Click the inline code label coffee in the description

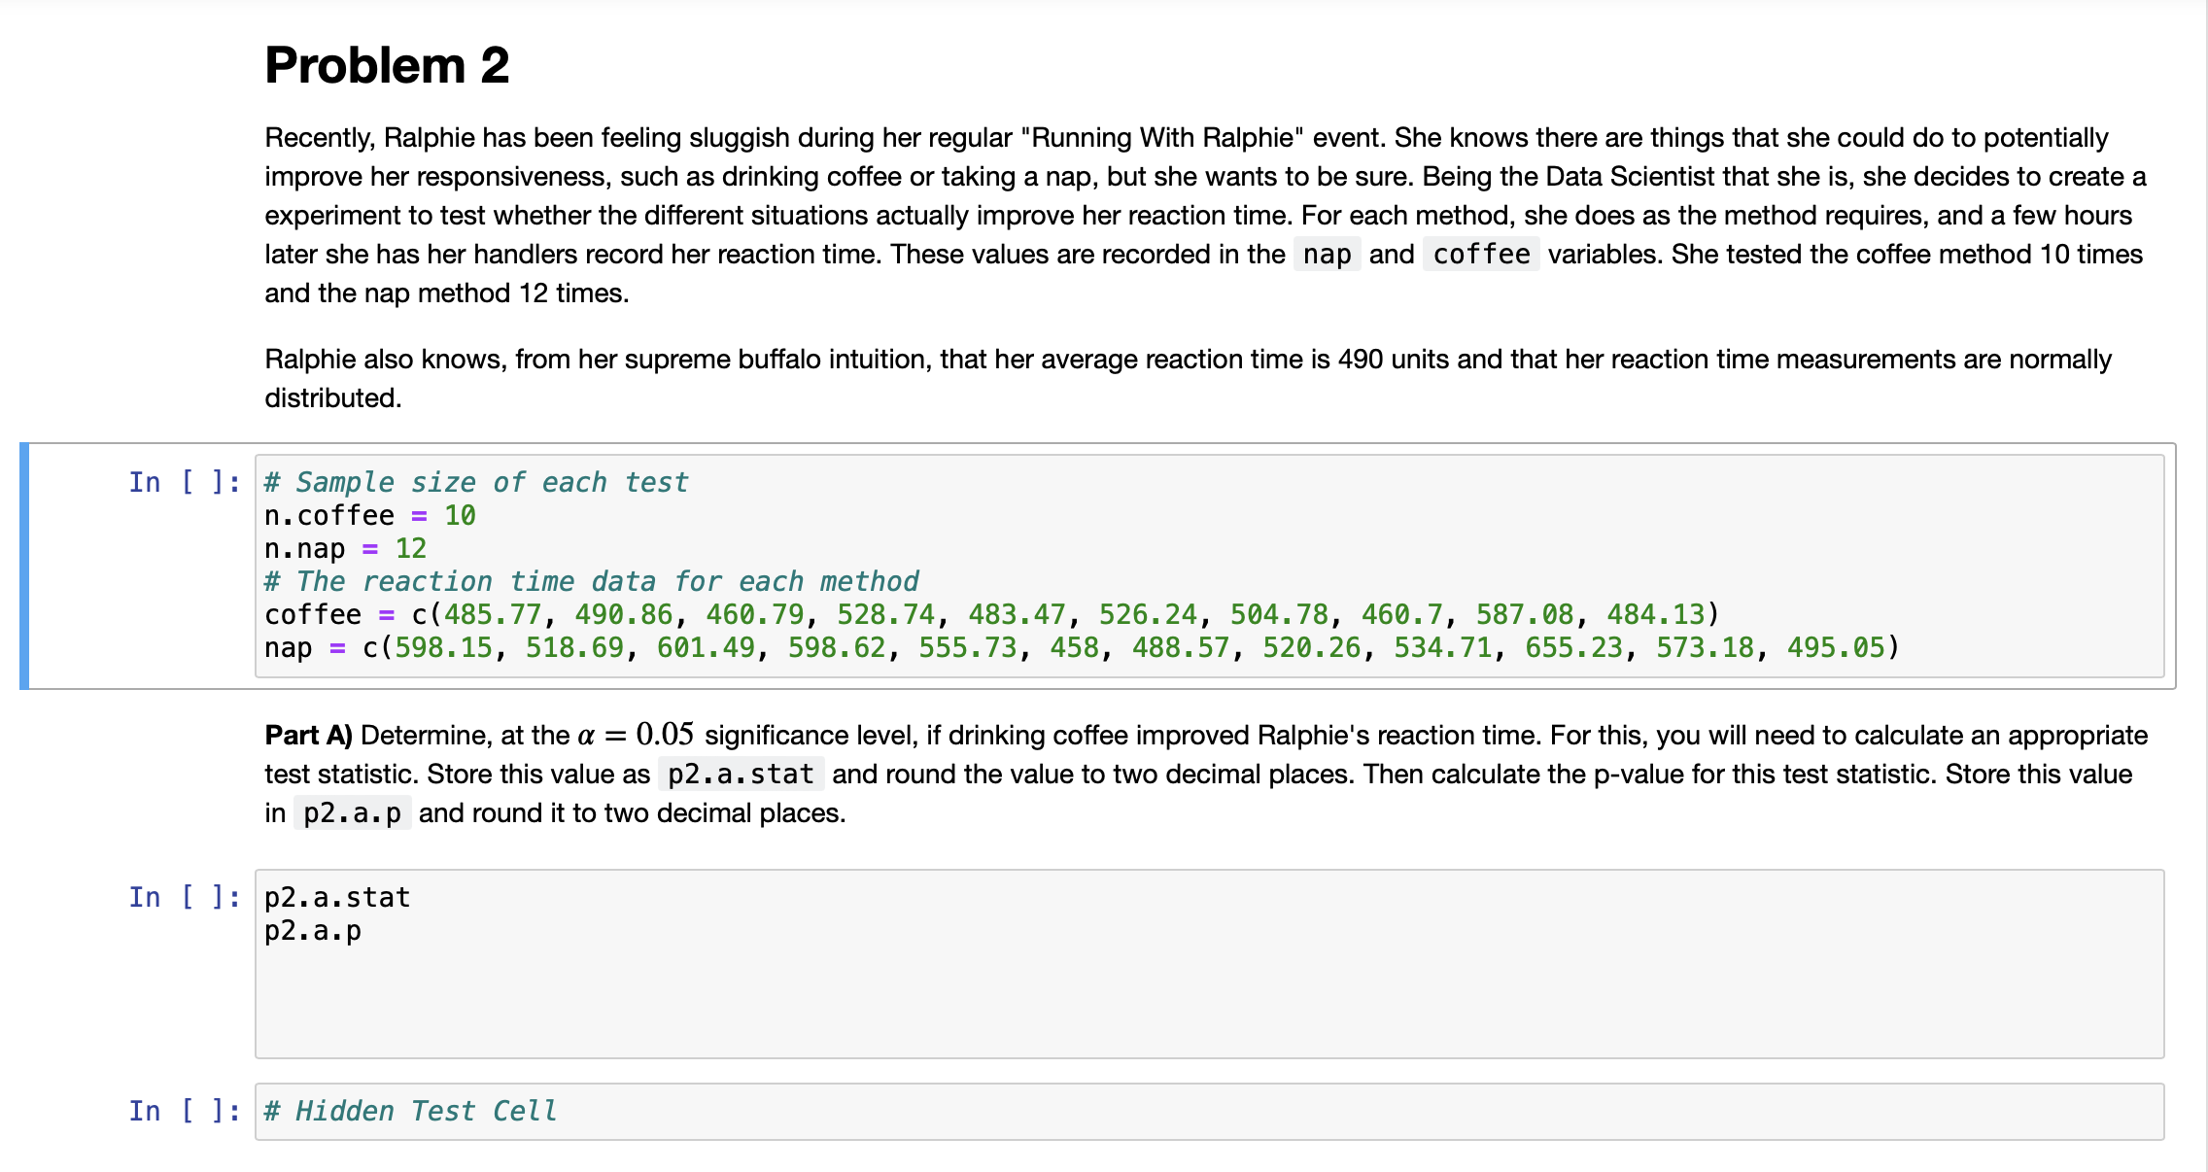click(x=1480, y=254)
